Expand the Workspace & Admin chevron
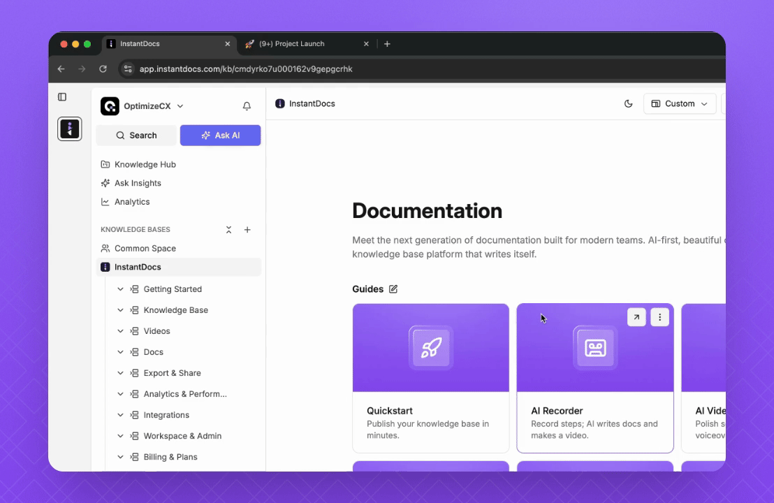 (120, 436)
